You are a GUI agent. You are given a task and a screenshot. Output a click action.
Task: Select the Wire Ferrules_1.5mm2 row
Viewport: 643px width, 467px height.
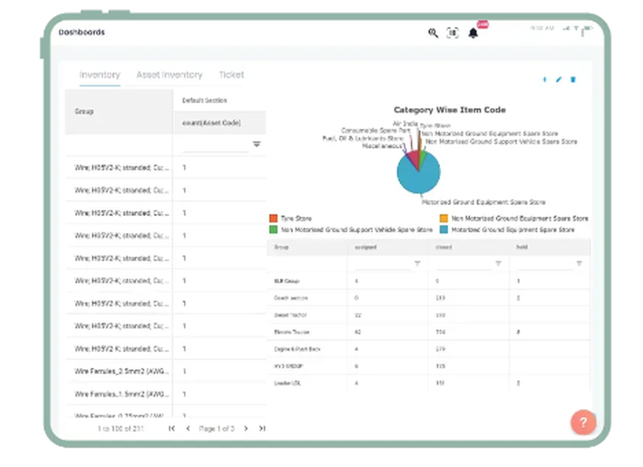(x=166, y=394)
